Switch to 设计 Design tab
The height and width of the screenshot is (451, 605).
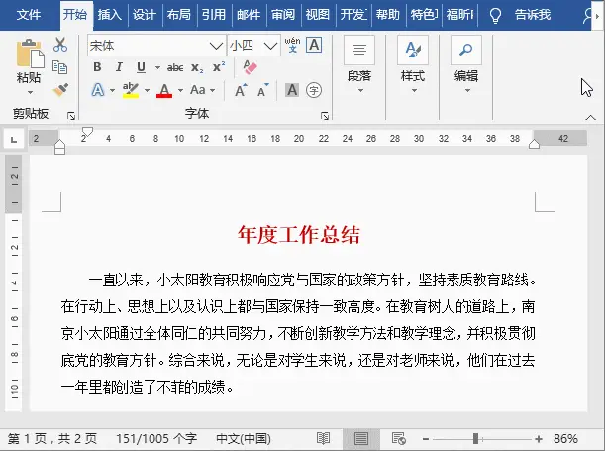pyautogui.click(x=145, y=15)
